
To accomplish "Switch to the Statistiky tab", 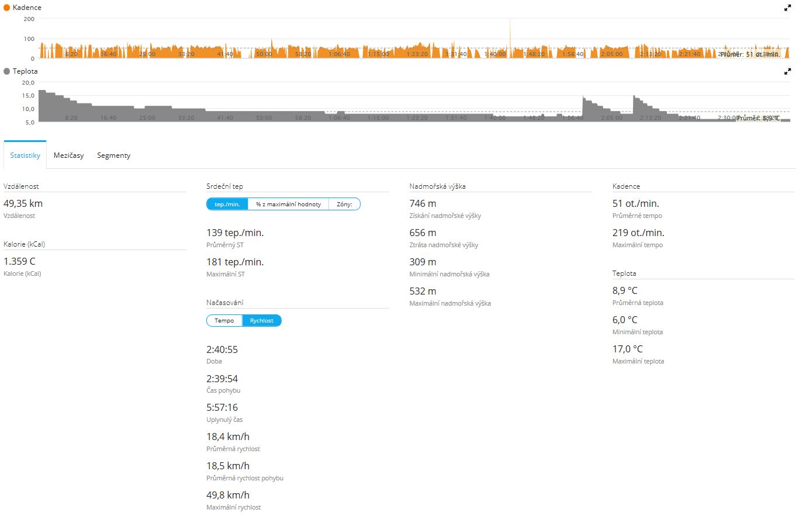I will point(25,155).
